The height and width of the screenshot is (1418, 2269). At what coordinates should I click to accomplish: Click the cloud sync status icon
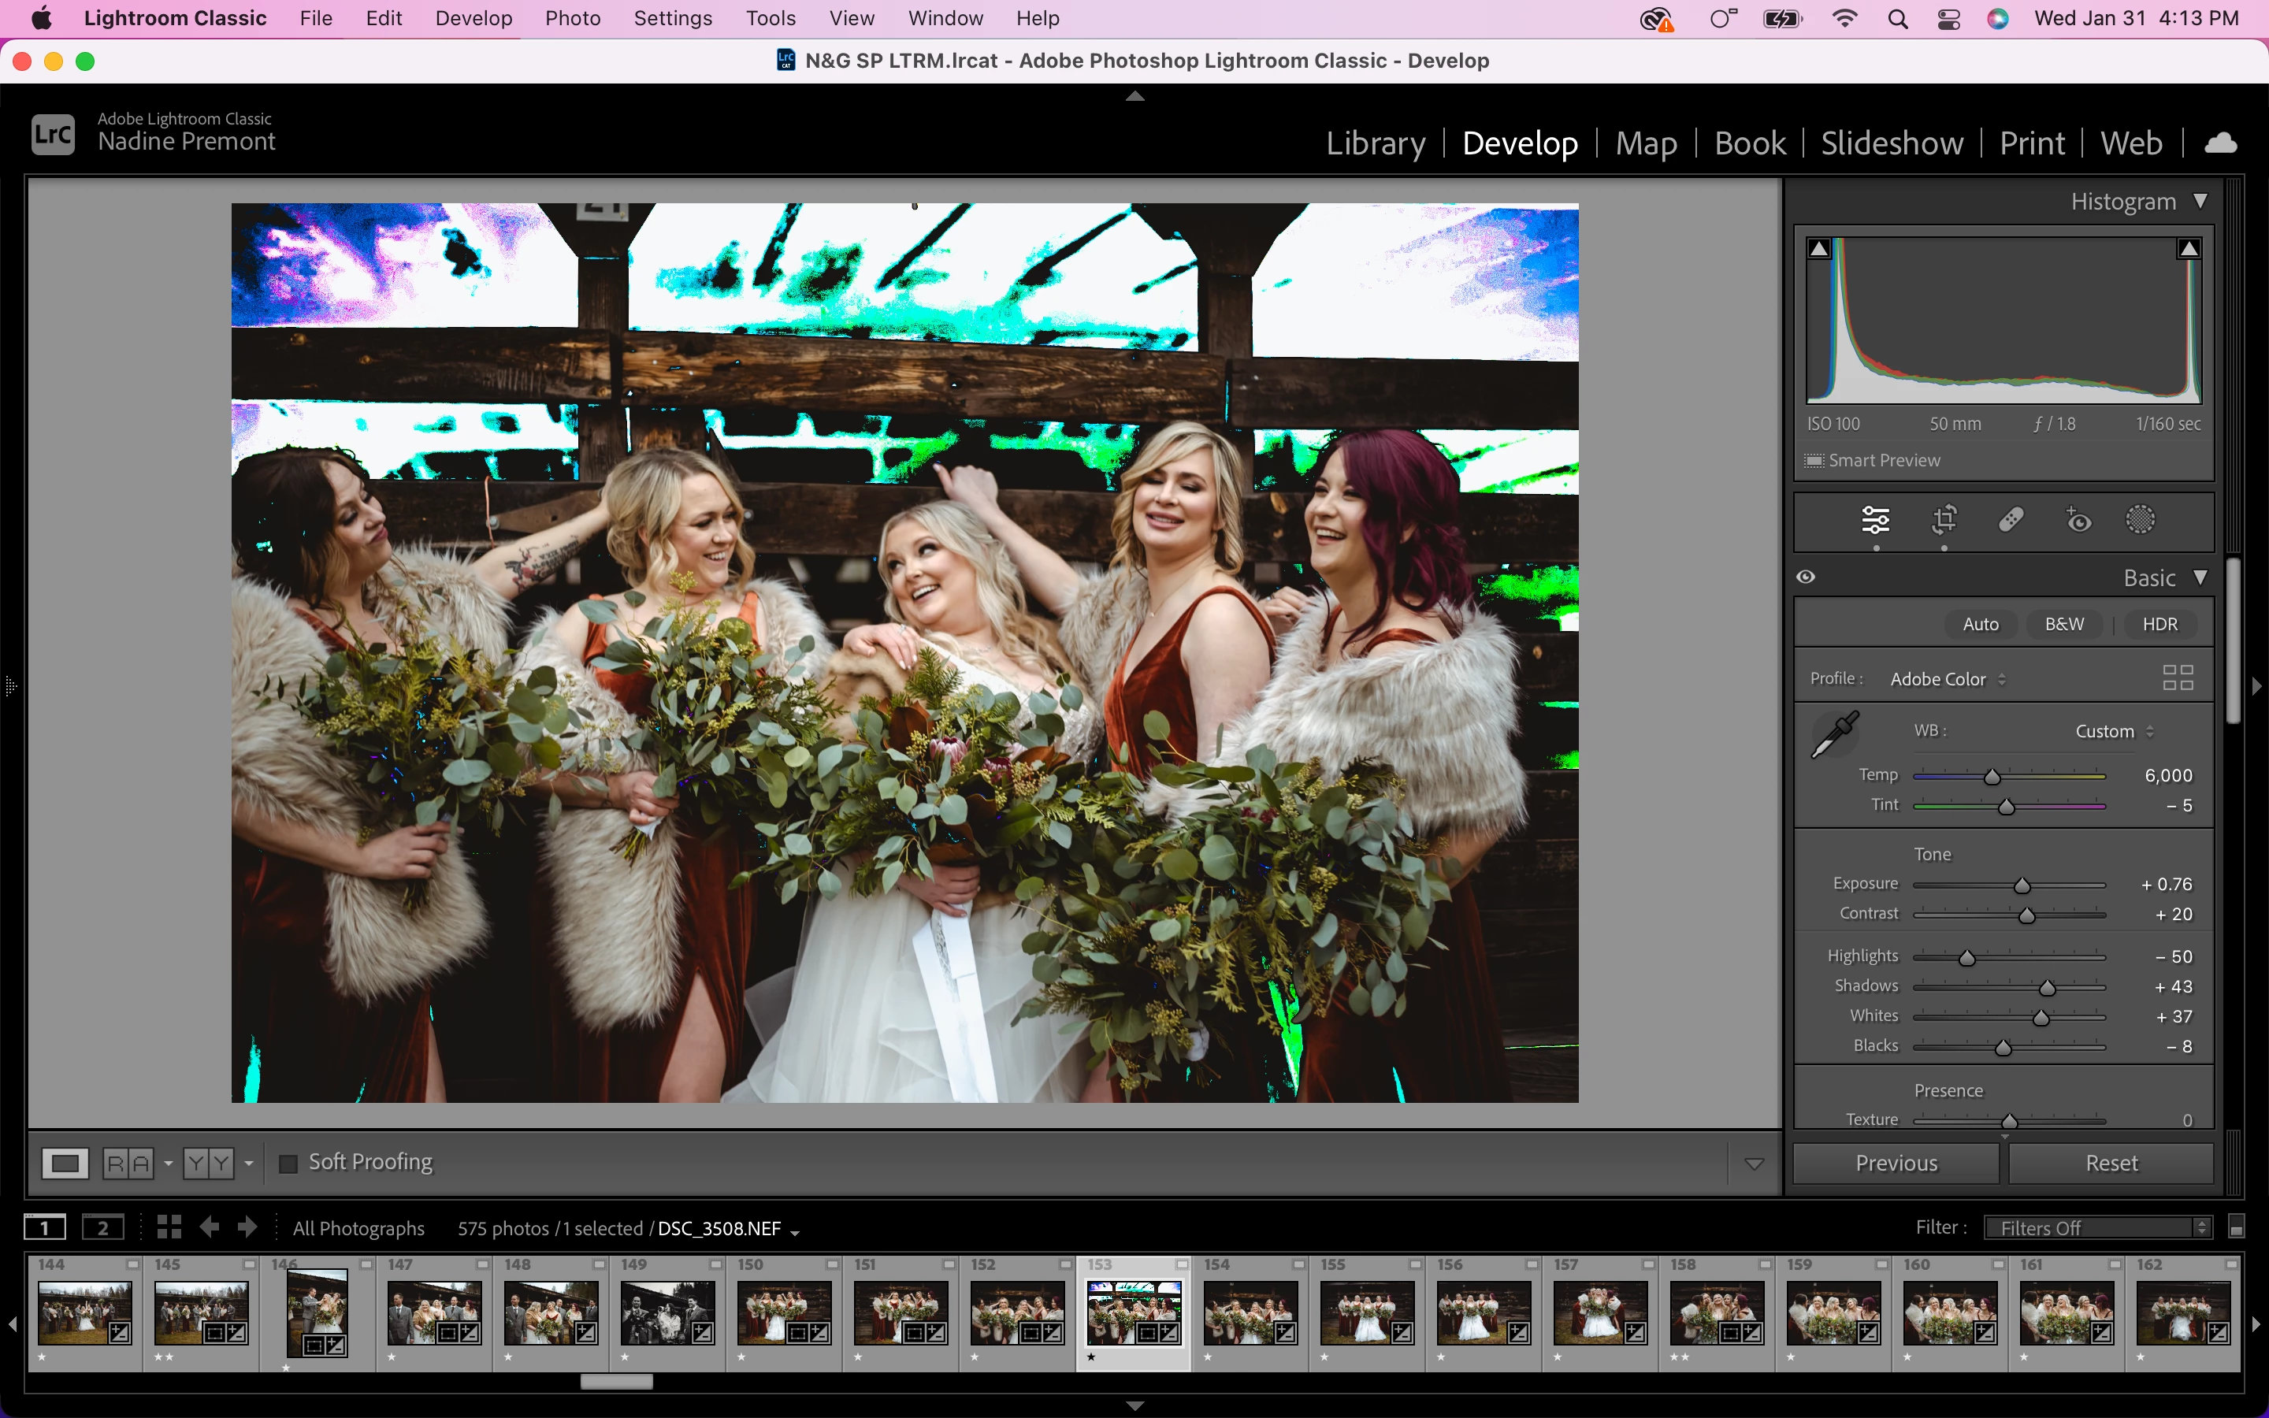[x=2220, y=143]
